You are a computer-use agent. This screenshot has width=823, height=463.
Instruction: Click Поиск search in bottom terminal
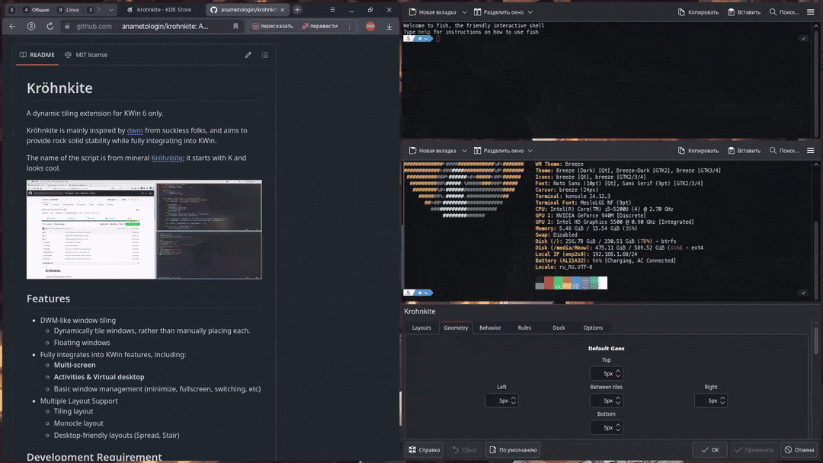[784, 151]
